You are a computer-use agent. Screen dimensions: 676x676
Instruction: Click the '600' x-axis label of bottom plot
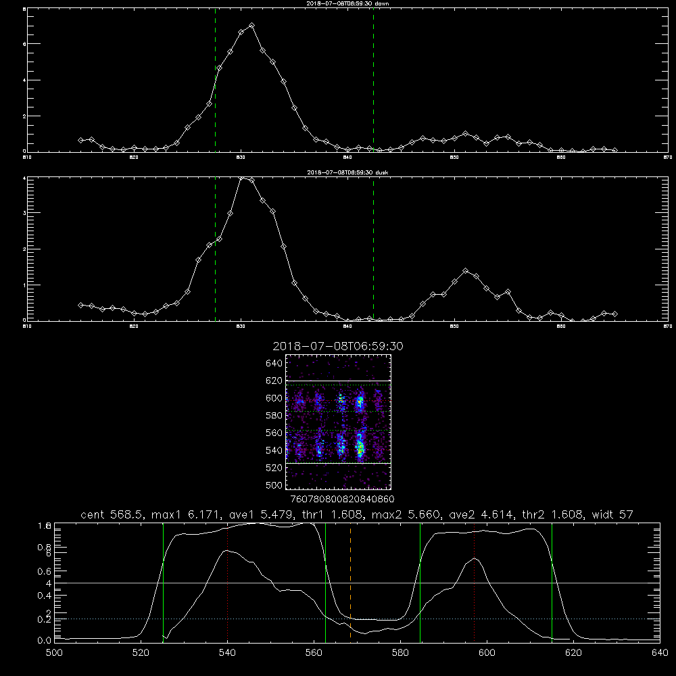pyautogui.click(x=487, y=653)
